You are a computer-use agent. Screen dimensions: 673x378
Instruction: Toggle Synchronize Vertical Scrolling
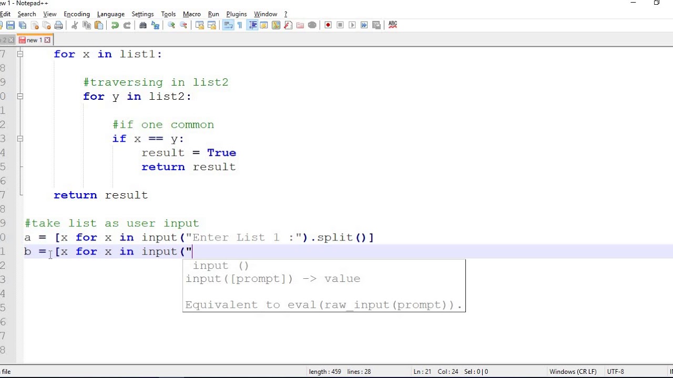(x=199, y=25)
